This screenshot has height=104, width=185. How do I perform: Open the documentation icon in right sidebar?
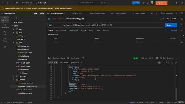(182, 19)
